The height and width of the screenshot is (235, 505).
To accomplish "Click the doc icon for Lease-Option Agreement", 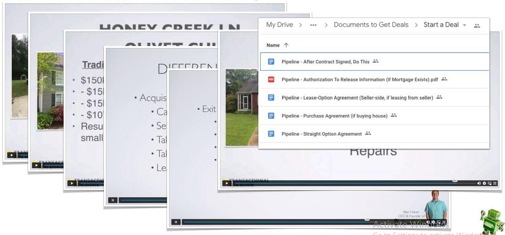I will pyautogui.click(x=271, y=97).
